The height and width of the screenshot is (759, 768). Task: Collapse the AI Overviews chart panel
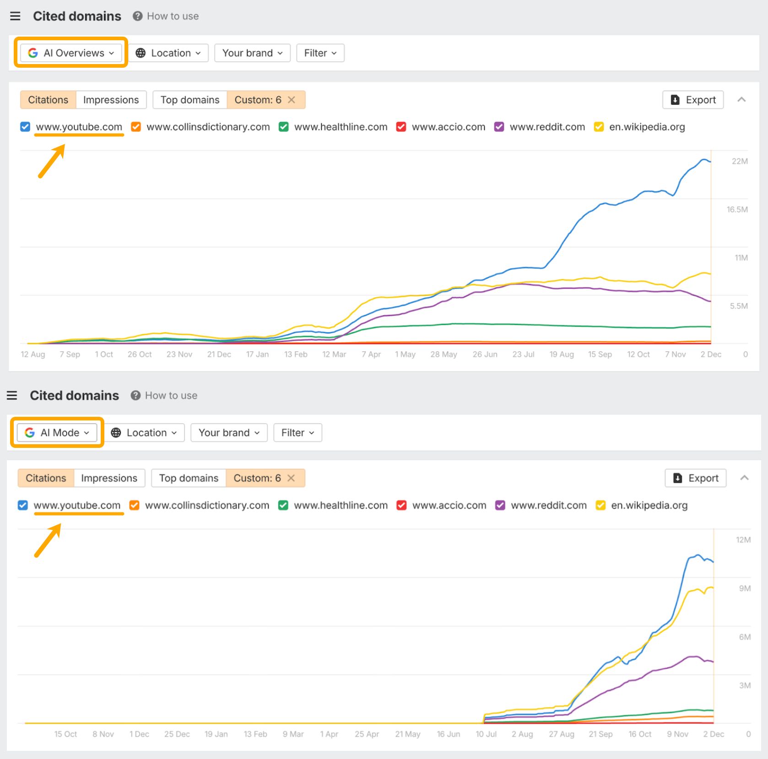tap(742, 99)
